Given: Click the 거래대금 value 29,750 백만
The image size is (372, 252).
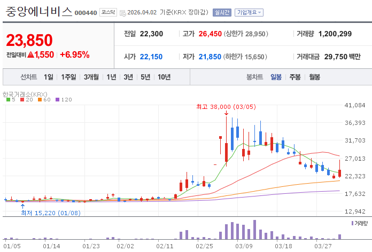Looking at the screenshot, I should click(343, 57).
